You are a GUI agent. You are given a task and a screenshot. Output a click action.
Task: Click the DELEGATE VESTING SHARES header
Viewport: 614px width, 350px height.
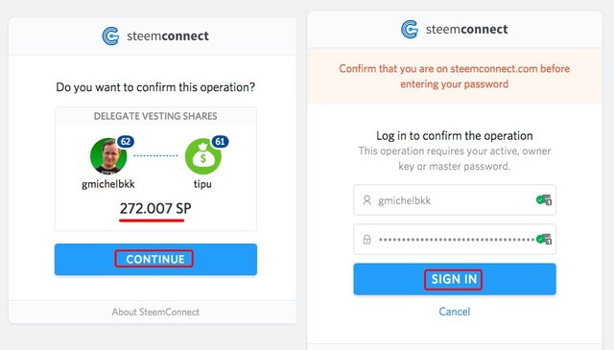click(155, 116)
